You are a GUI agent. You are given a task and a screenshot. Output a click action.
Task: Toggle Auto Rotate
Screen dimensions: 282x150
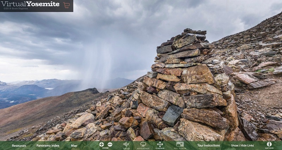(143, 144)
